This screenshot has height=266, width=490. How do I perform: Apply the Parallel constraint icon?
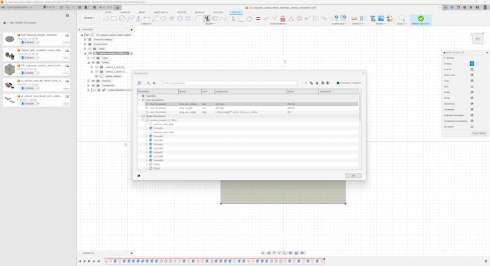click(266, 19)
